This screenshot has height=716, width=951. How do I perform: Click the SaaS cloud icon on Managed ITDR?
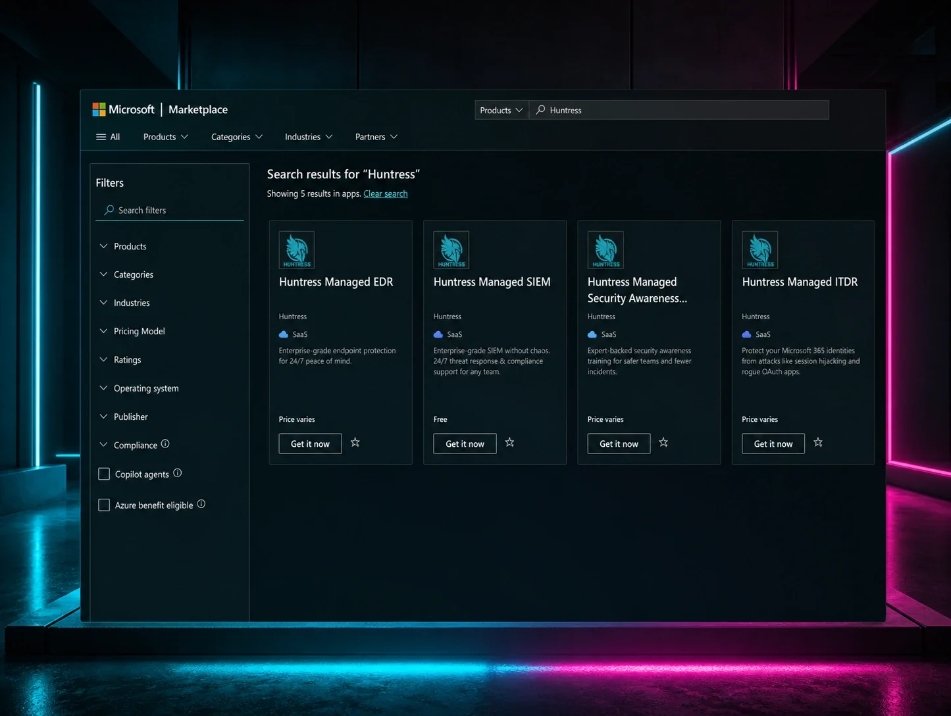coord(747,334)
